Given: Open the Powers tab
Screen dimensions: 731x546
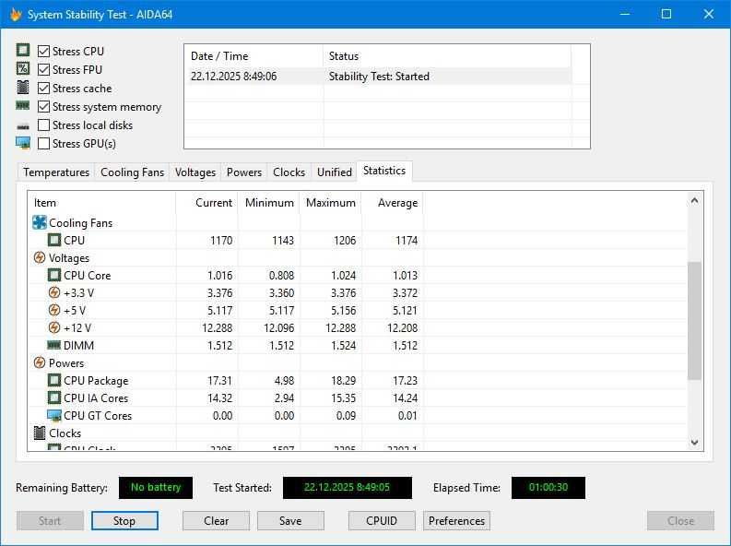Looking at the screenshot, I should coord(244,172).
